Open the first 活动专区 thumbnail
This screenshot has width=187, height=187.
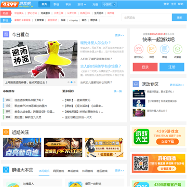(x=139, y=94)
